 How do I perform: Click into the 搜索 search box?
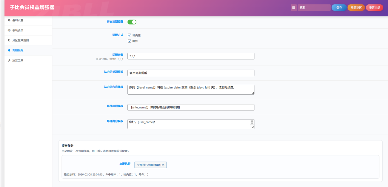click(x=314, y=7)
